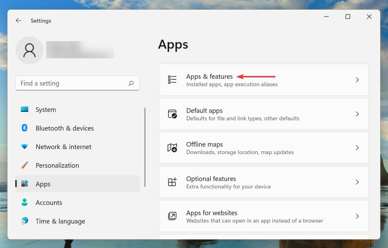
Task: Click the back arrow in Settings
Action: (x=18, y=20)
